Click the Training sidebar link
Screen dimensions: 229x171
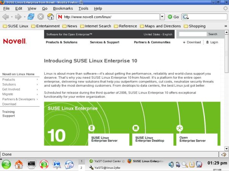(x=8, y=112)
